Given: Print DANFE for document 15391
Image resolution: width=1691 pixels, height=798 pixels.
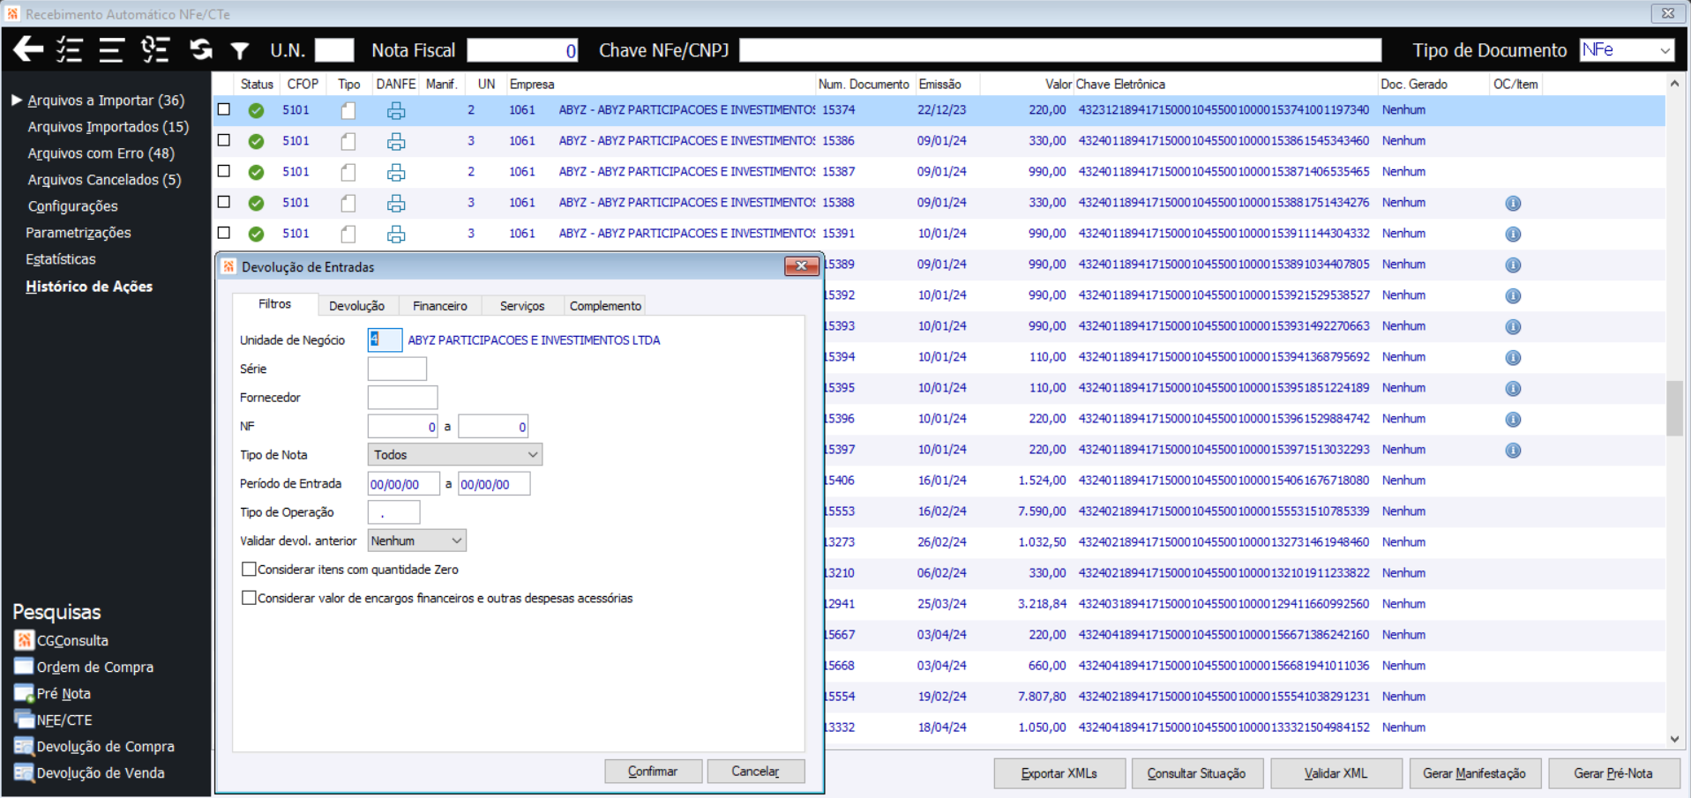Looking at the screenshot, I should point(396,234).
